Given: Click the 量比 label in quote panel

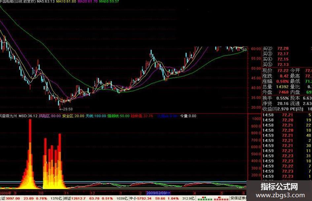Looking at the screenshot, I should coord(295,87).
